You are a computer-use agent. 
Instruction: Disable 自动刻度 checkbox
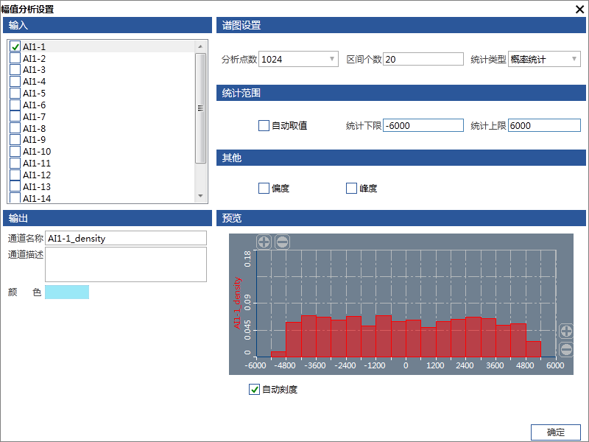pos(254,390)
